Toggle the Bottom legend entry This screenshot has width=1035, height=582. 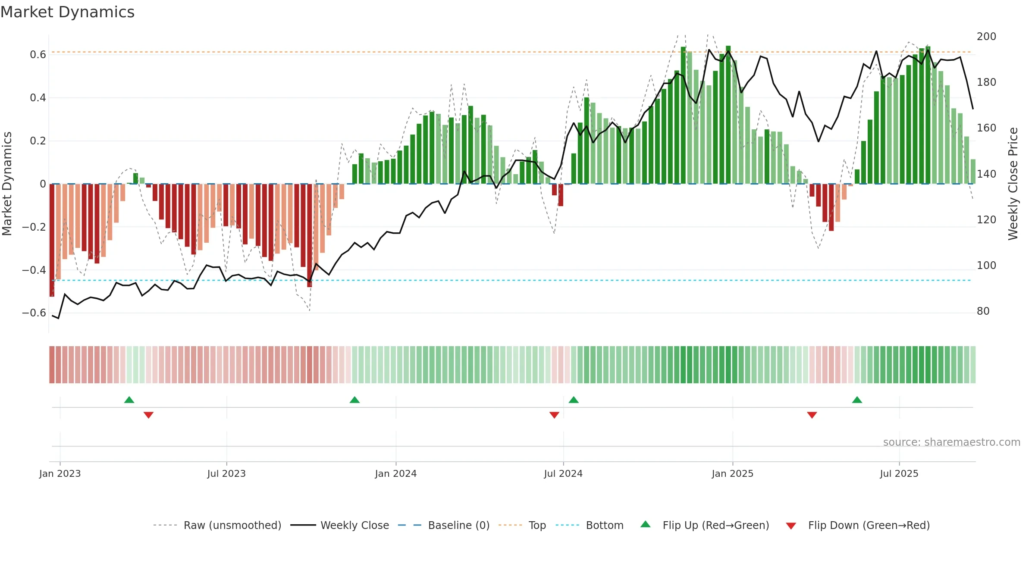(590, 525)
